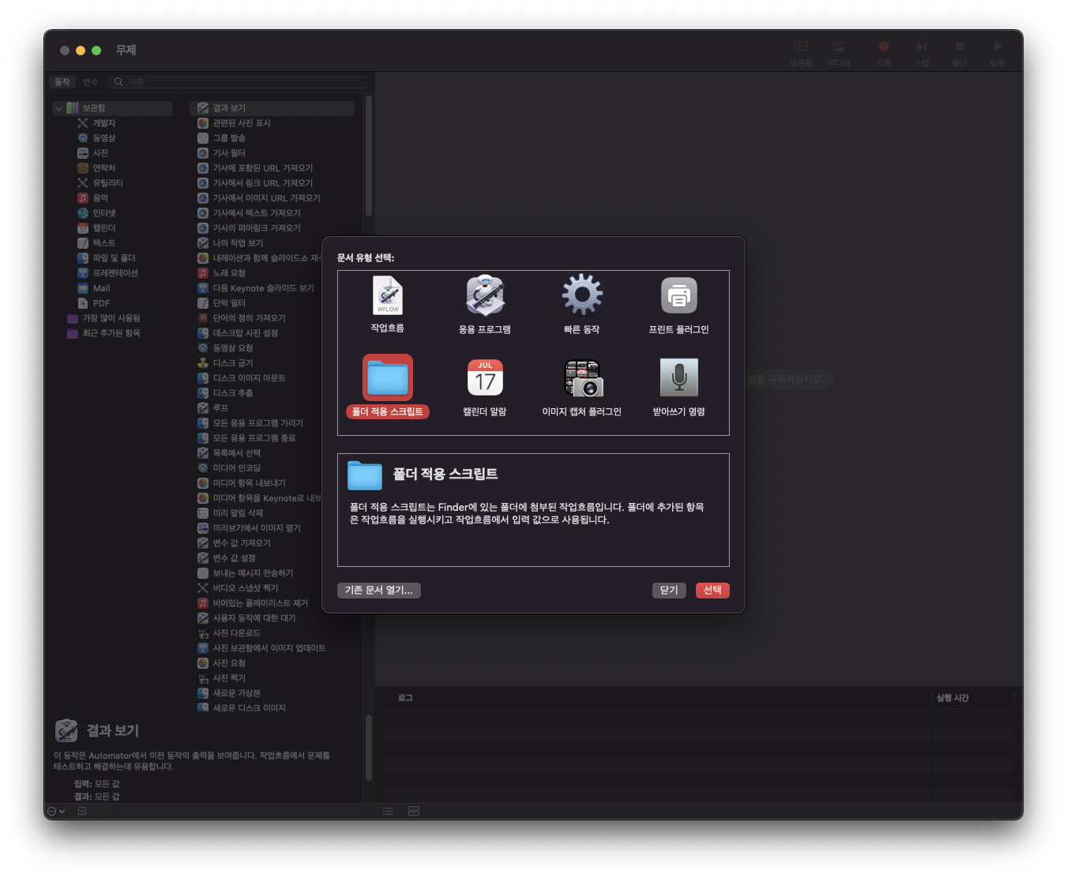1067x878 pixels.
Task: Click the red 선택 button
Action: pos(712,591)
